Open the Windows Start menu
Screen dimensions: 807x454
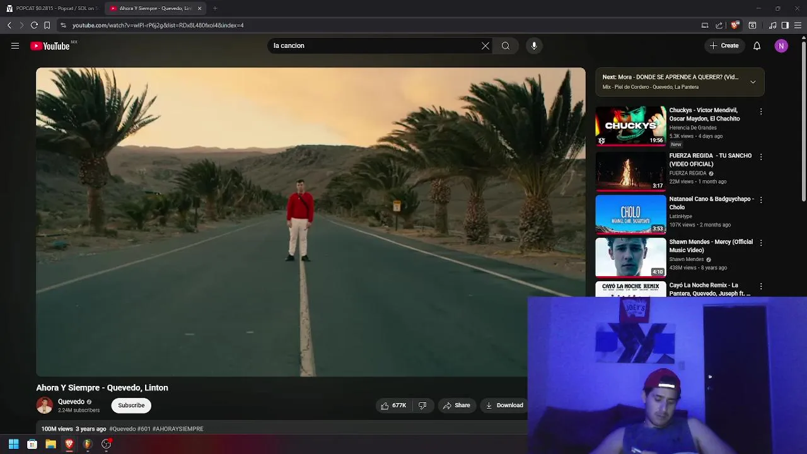13,445
